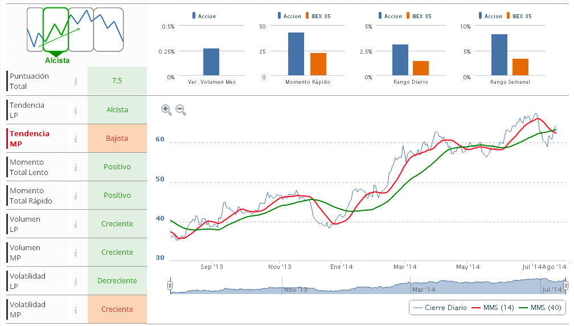Select the Tendencia MP indicator row
This screenshot has height=326, width=574.
point(30,138)
